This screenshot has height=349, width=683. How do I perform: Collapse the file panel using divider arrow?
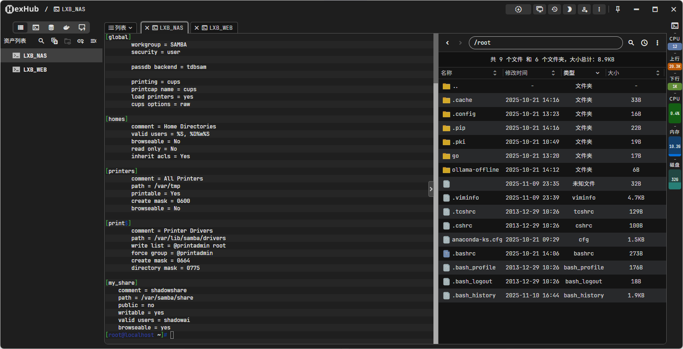pyautogui.click(x=431, y=189)
